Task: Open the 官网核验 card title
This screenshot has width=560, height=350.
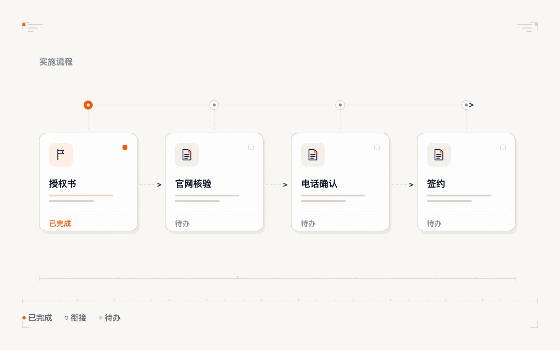Action: click(x=193, y=184)
